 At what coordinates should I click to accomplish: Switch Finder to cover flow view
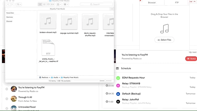coord(52,4)
